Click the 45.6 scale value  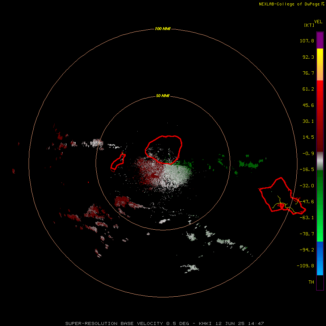coord(308,105)
